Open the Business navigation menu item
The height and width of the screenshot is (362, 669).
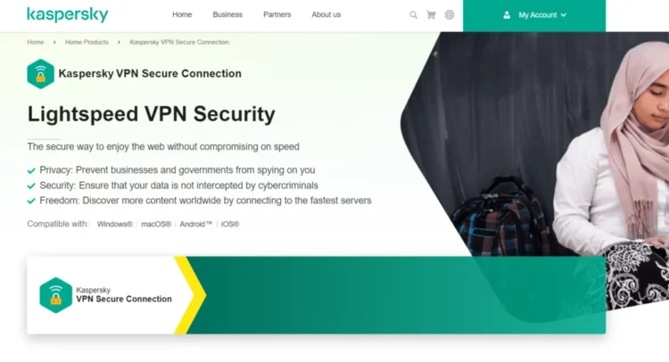227,14
